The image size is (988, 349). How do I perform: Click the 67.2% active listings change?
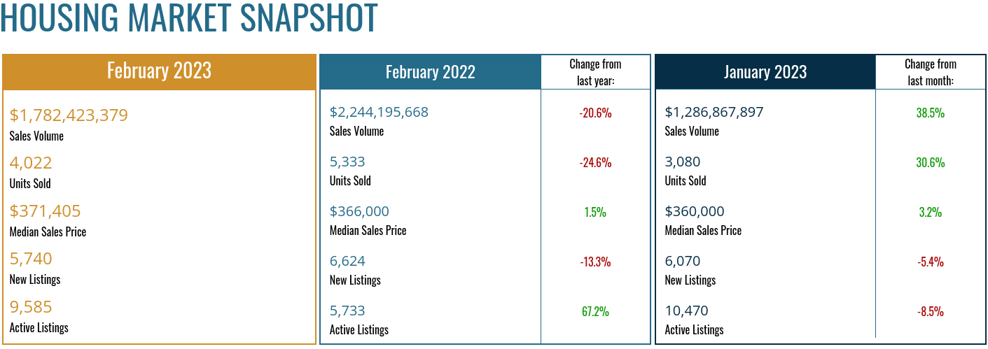[595, 311]
